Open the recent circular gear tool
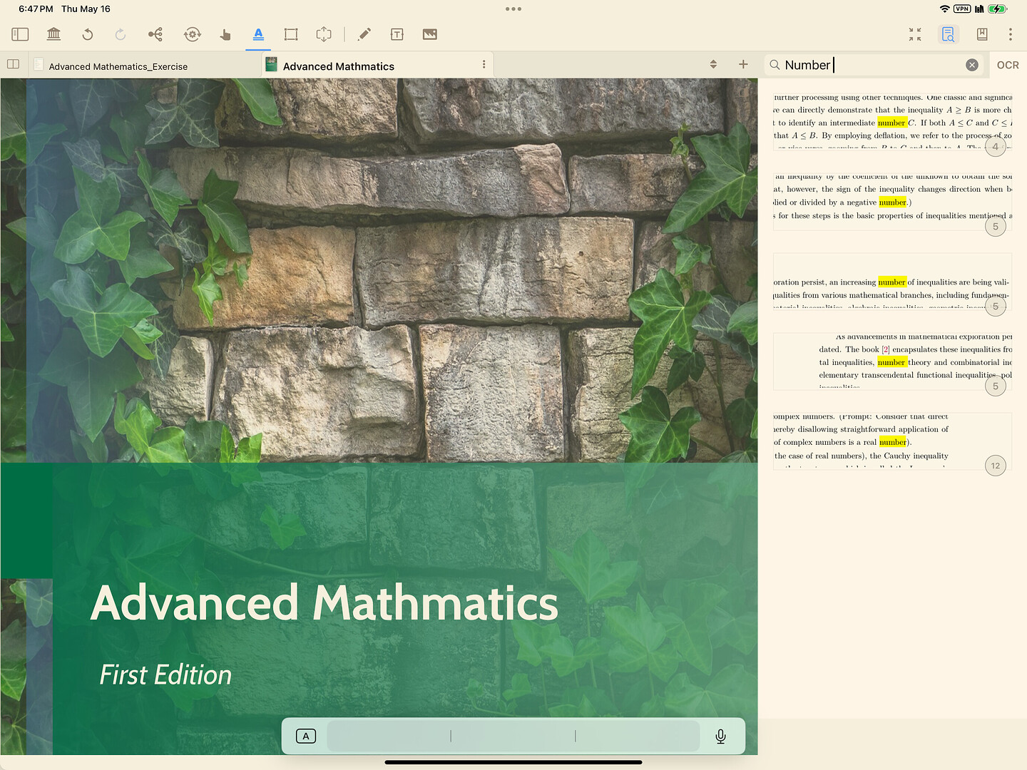This screenshot has height=770, width=1027. point(192,34)
